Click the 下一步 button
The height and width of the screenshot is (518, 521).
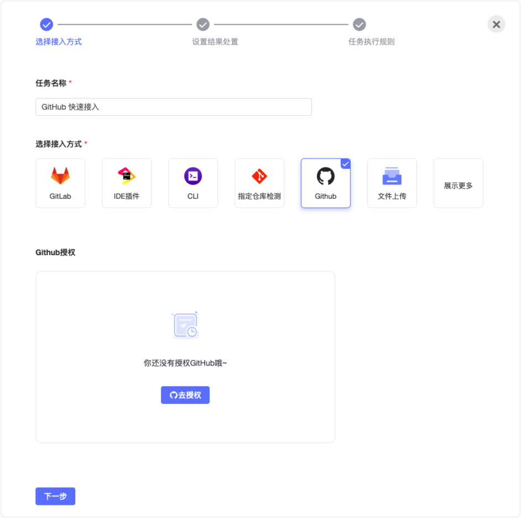tap(55, 496)
